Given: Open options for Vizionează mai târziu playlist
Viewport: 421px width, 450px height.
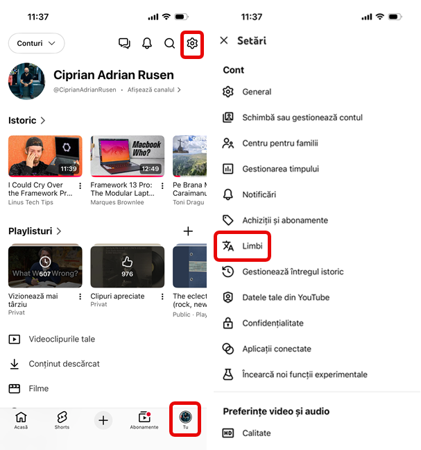Looking at the screenshot, I should pos(80,297).
